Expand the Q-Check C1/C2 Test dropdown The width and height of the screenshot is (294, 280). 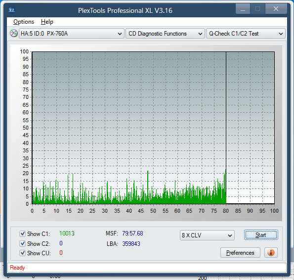[x=246, y=34]
